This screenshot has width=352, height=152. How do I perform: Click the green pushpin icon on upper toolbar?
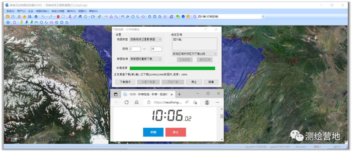[99, 17]
